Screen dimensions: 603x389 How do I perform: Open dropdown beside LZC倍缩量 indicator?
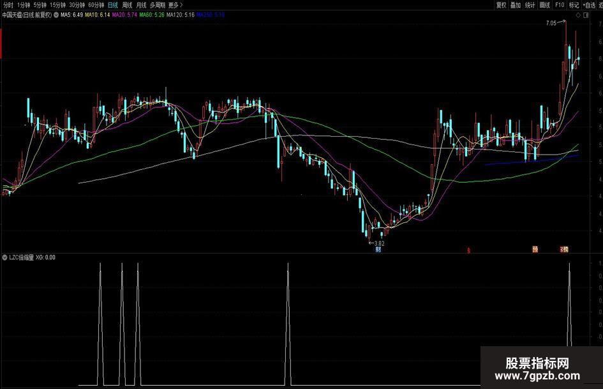coord(4,257)
